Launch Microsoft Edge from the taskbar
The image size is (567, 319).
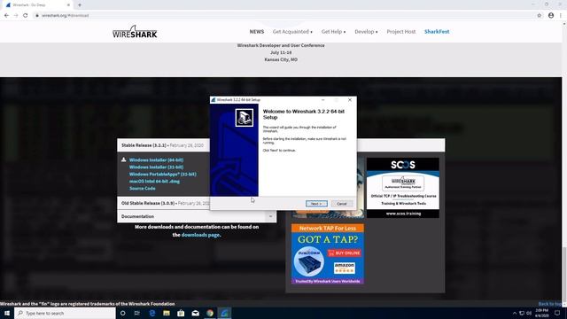(x=151, y=313)
